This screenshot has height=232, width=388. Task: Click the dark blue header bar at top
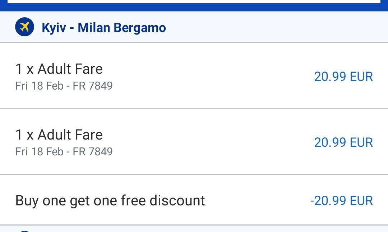(x=194, y=7)
